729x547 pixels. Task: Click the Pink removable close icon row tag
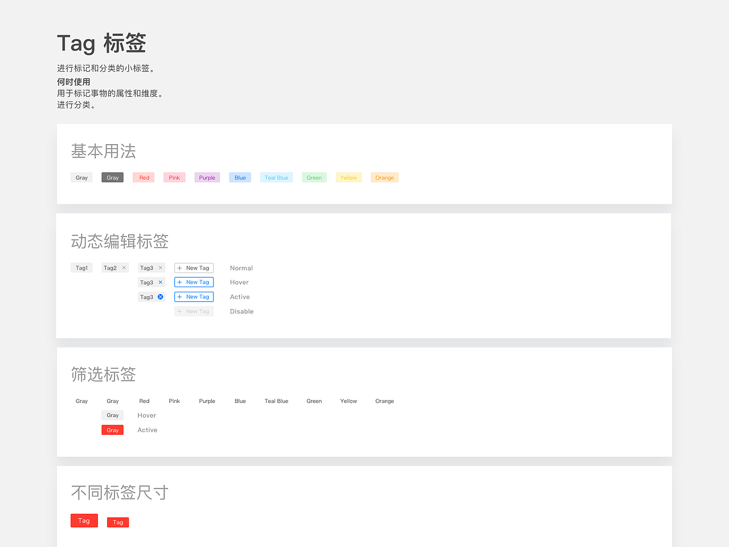click(174, 177)
